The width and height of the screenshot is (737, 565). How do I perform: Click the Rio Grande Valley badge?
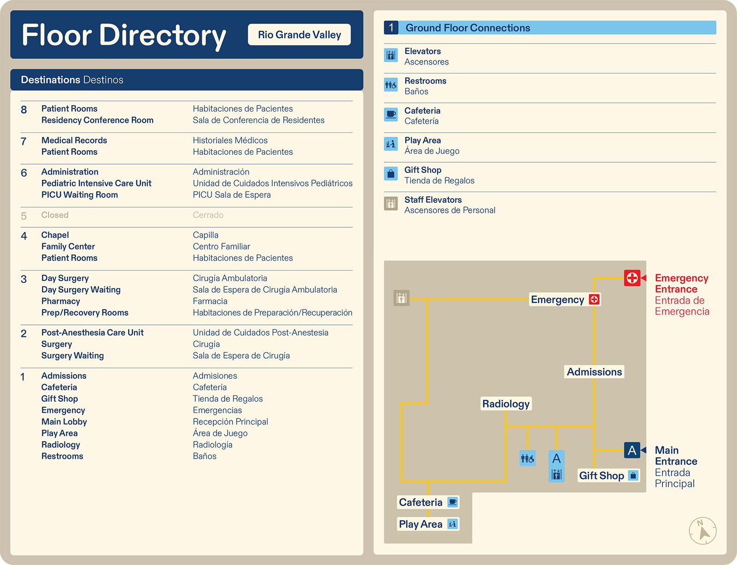pos(300,34)
